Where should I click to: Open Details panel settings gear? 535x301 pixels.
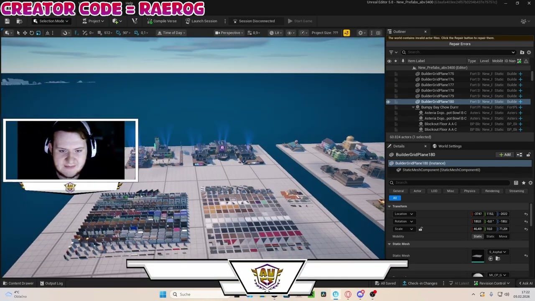530,183
